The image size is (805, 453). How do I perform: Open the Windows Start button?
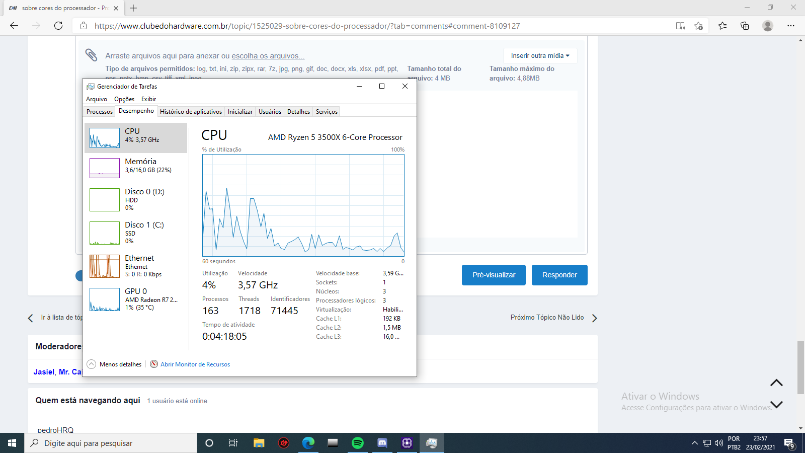12,443
